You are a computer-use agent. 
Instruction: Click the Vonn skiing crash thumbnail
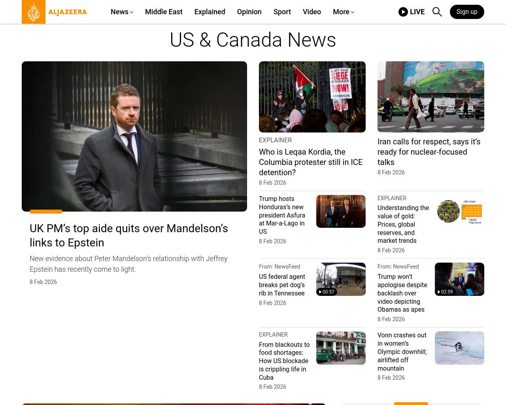tap(459, 348)
